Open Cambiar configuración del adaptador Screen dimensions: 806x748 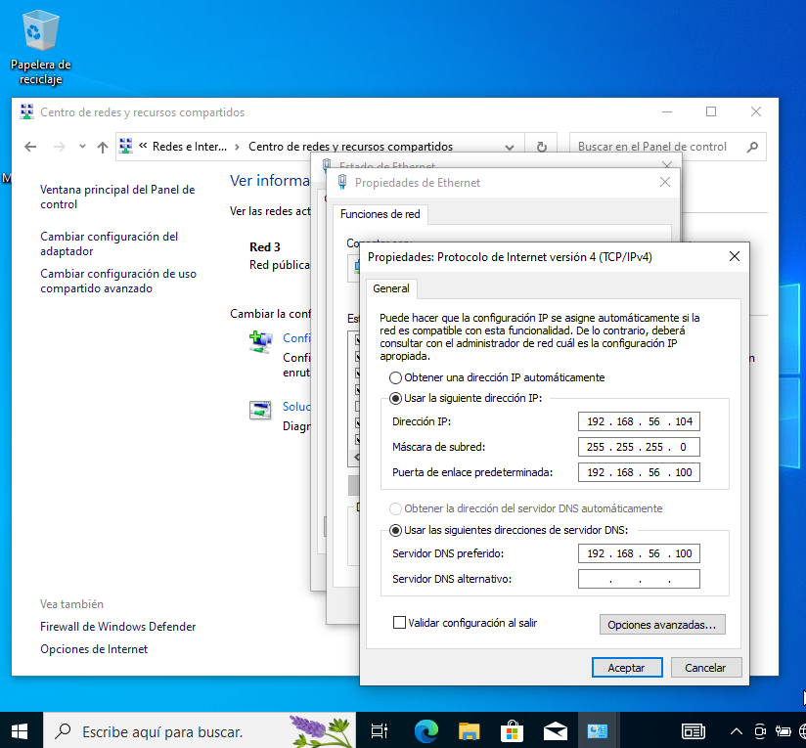[109, 244]
